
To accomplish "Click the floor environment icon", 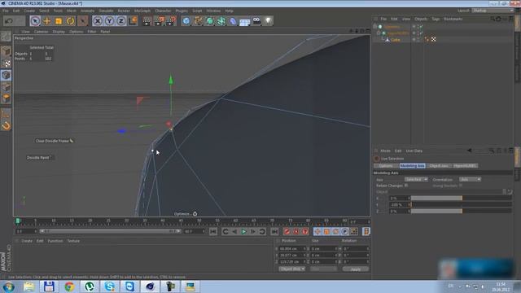I will coord(244,22).
